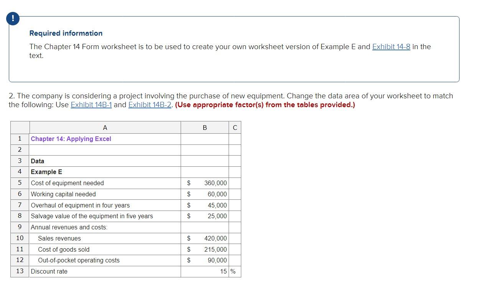The width and height of the screenshot is (504, 292).
Task: Click the percent sign cell in column C
Action: click(x=235, y=271)
